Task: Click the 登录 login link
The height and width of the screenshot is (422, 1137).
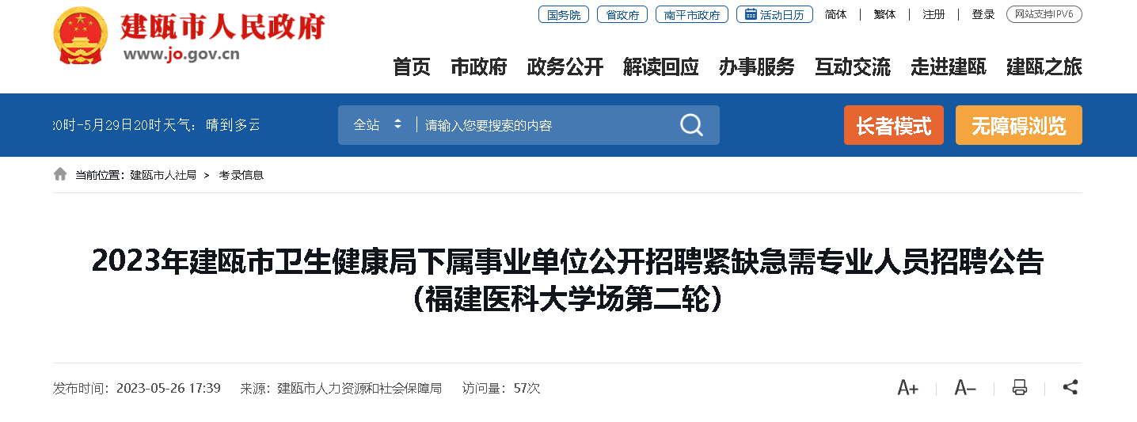Action: 983,14
